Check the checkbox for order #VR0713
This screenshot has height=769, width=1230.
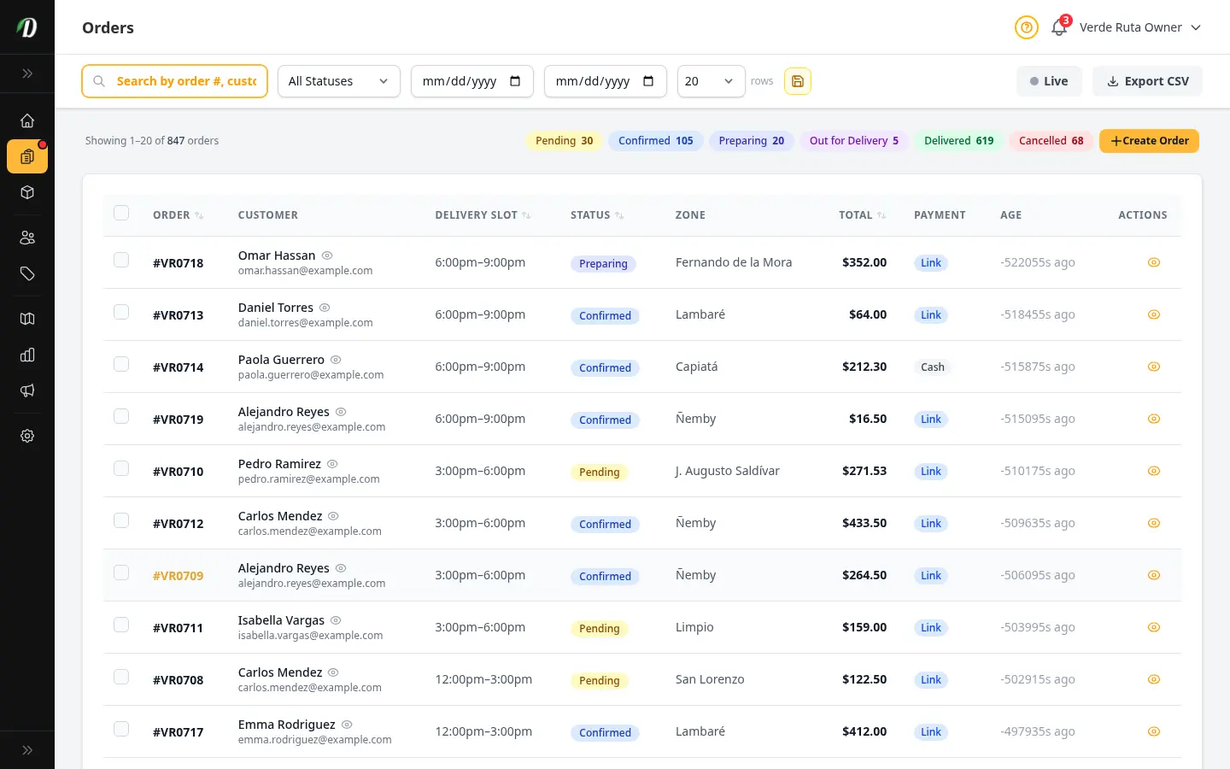click(121, 312)
